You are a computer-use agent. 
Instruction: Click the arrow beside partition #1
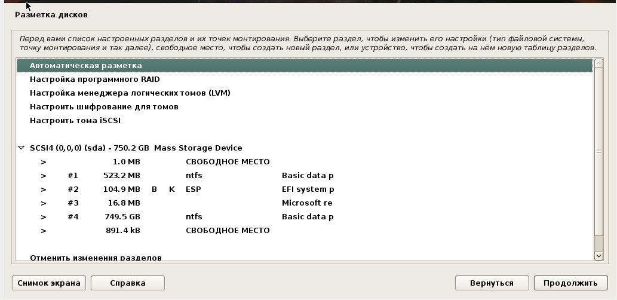(x=43, y=176)
